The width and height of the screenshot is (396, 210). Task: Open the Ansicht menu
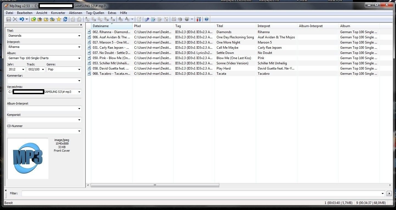coord(42,13)
